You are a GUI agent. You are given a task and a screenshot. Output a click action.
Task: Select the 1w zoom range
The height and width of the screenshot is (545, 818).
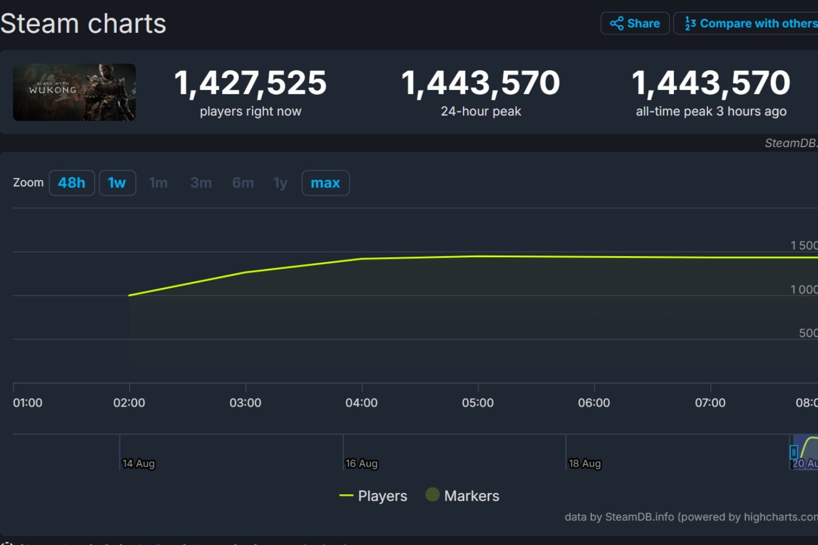(117, 183)
